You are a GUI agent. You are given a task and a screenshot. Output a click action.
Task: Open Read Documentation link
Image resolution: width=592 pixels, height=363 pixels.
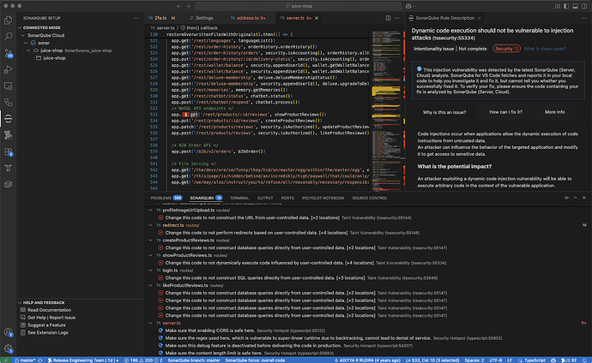pyautogui.click(x=49, y=310)
